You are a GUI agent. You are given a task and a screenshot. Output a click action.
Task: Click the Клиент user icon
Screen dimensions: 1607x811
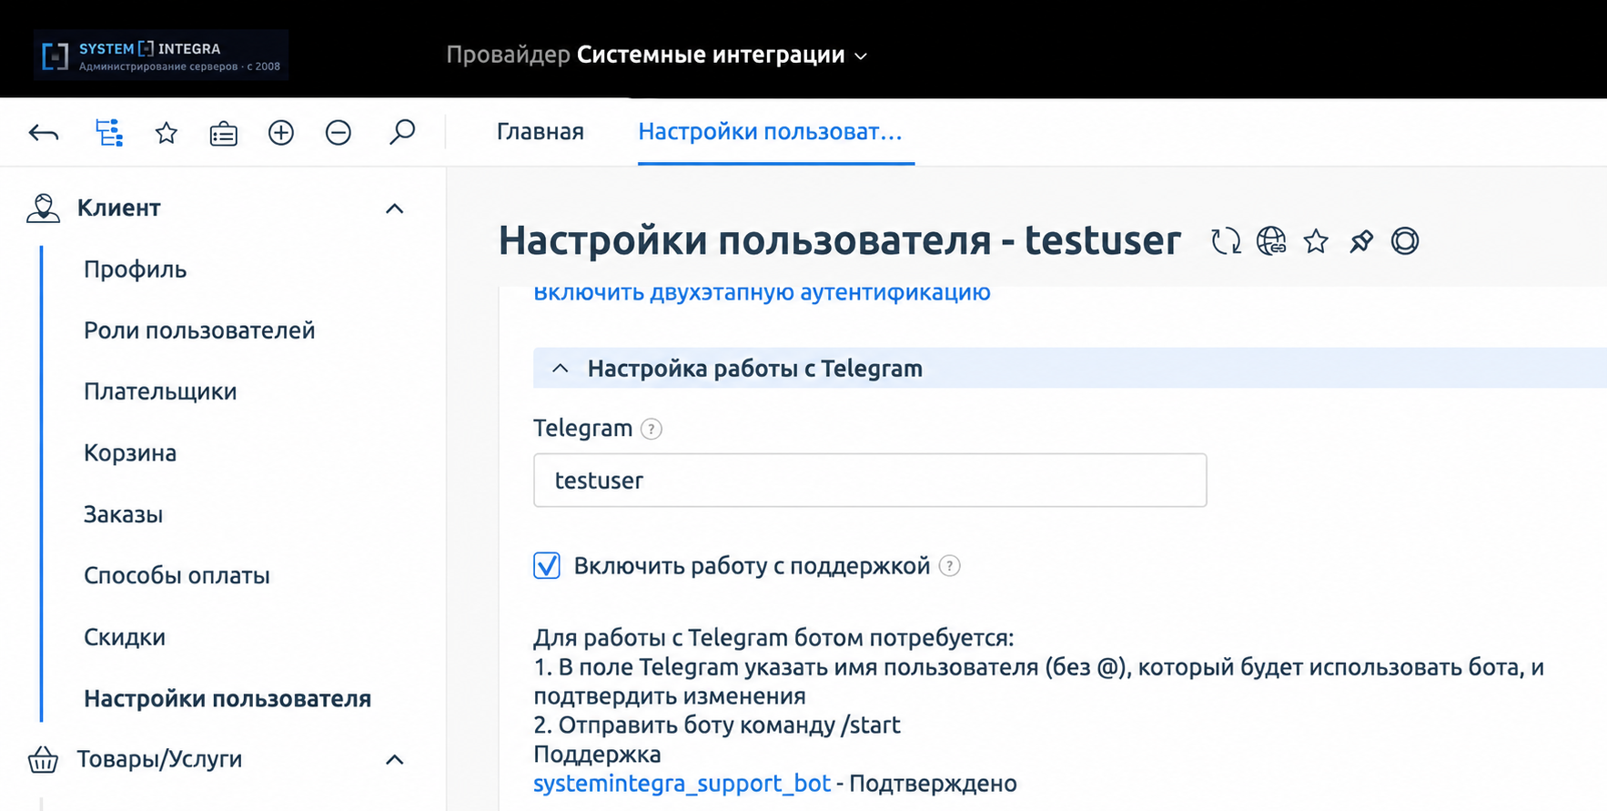point(43,208)
